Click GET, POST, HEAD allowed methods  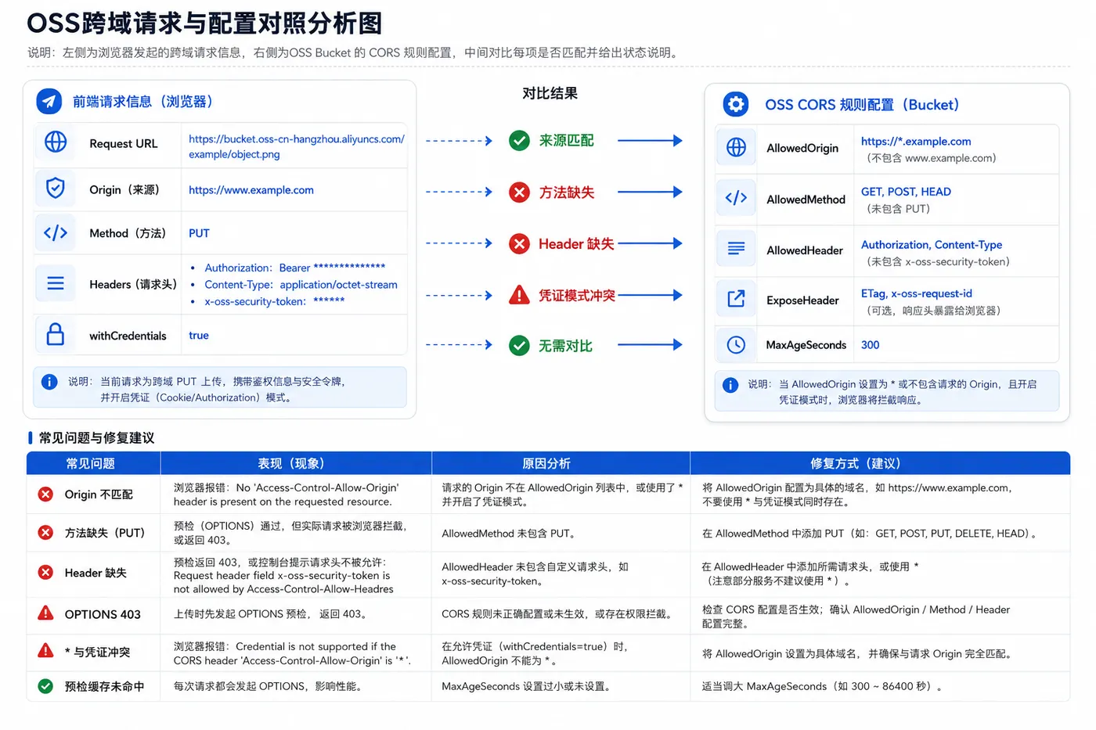coord(906,192)
